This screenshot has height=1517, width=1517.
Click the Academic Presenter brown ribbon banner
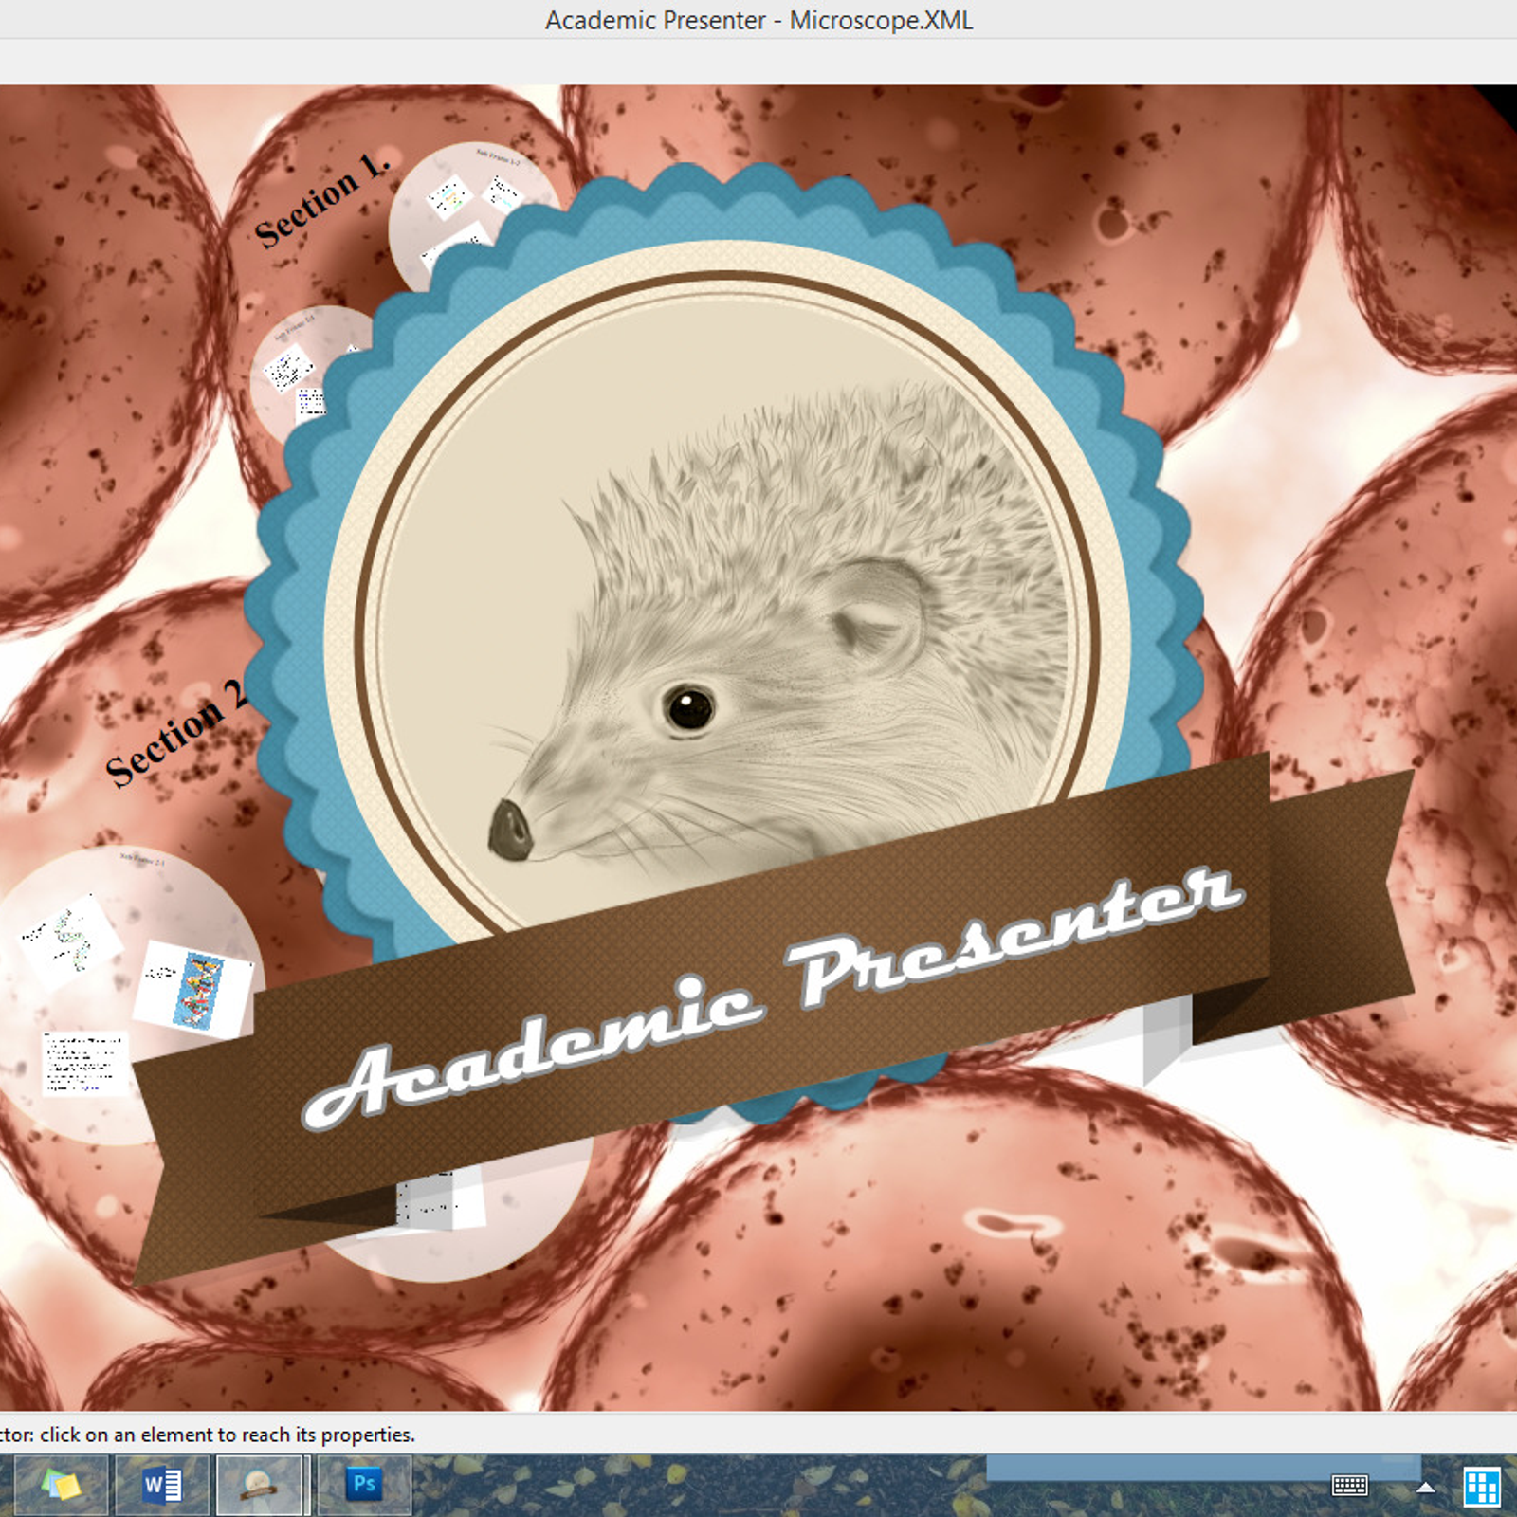point(773,1019)
